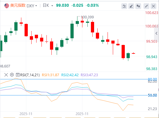The height and width of the screenshot is (118, 159).
Task: Remove the RSI indicator with the X icon
Action: click(6, 75)
